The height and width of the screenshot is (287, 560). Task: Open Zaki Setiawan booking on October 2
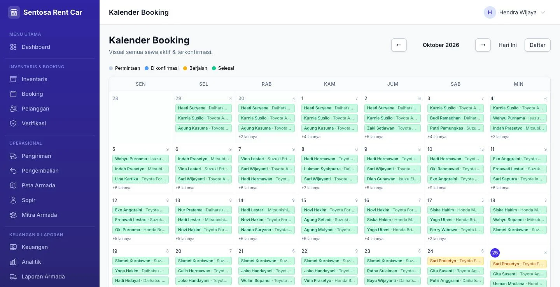coord(392,128)
